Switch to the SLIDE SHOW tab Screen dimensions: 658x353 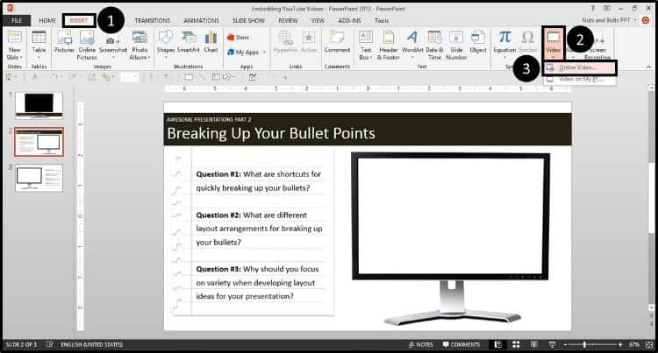(x=248, y=20)
